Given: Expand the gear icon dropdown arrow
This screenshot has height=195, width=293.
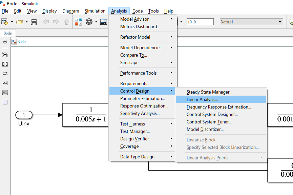Looking at the screenshot, I should coord(96,22).
